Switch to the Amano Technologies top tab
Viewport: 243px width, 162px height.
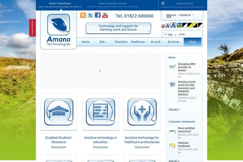(x=60, y=5)
